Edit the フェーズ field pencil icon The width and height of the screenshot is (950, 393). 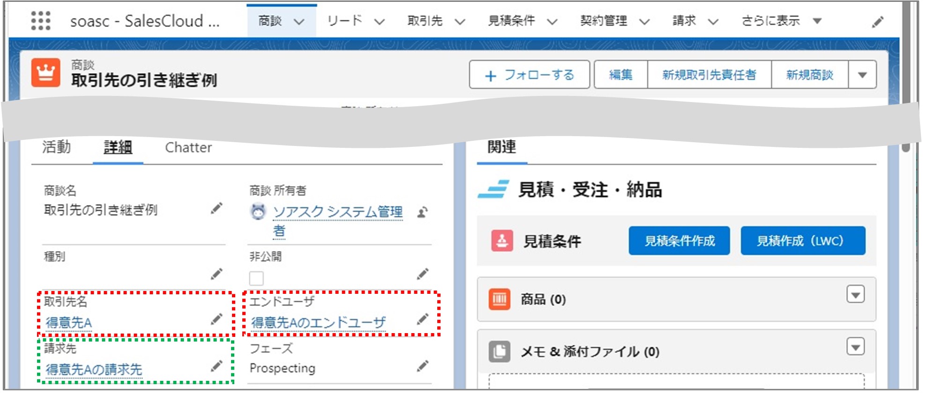(x=423, y=366)
